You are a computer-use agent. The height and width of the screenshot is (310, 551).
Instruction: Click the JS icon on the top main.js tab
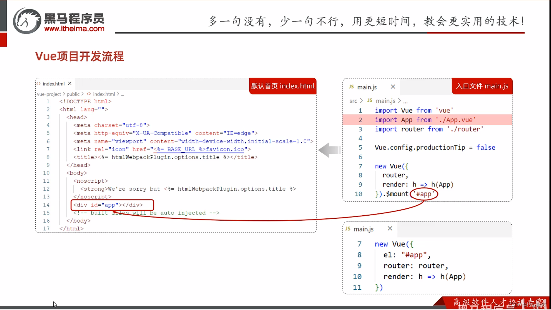coord(351,87)
